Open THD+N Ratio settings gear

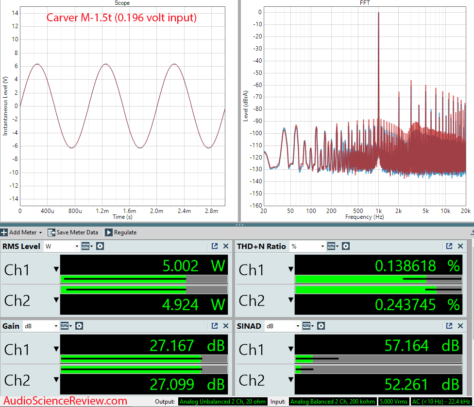click(x=346, y=247)
